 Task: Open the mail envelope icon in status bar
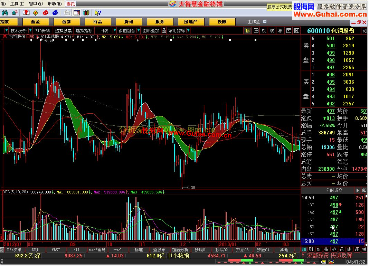click(324, 262)
